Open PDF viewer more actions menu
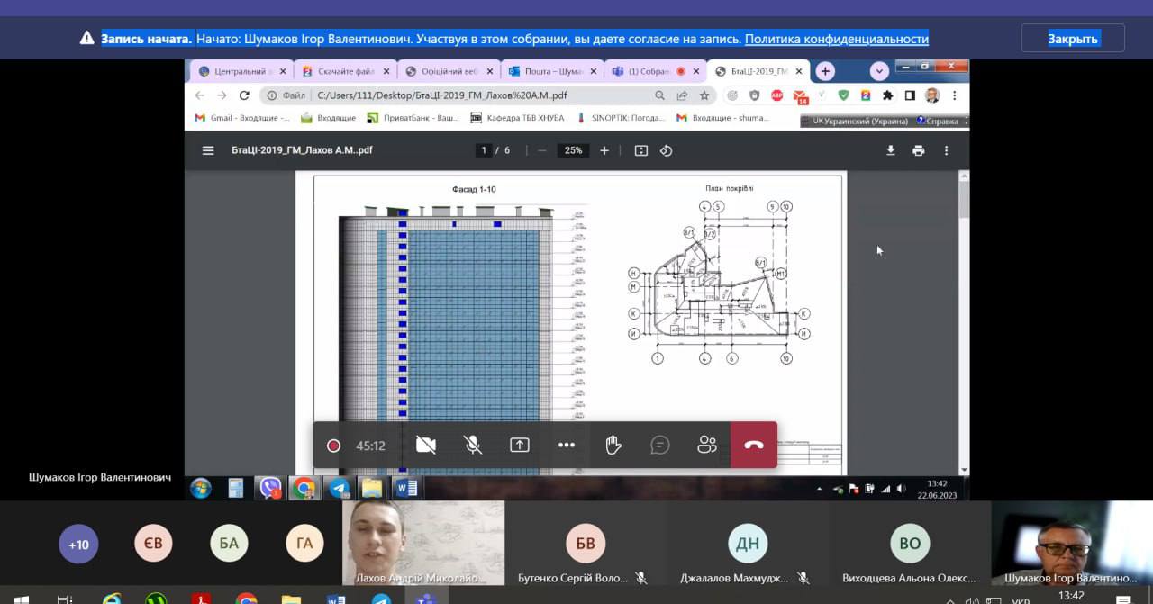Image resolution: width=1153 pixels, height=604 pixels. click(x=946, y=150)
